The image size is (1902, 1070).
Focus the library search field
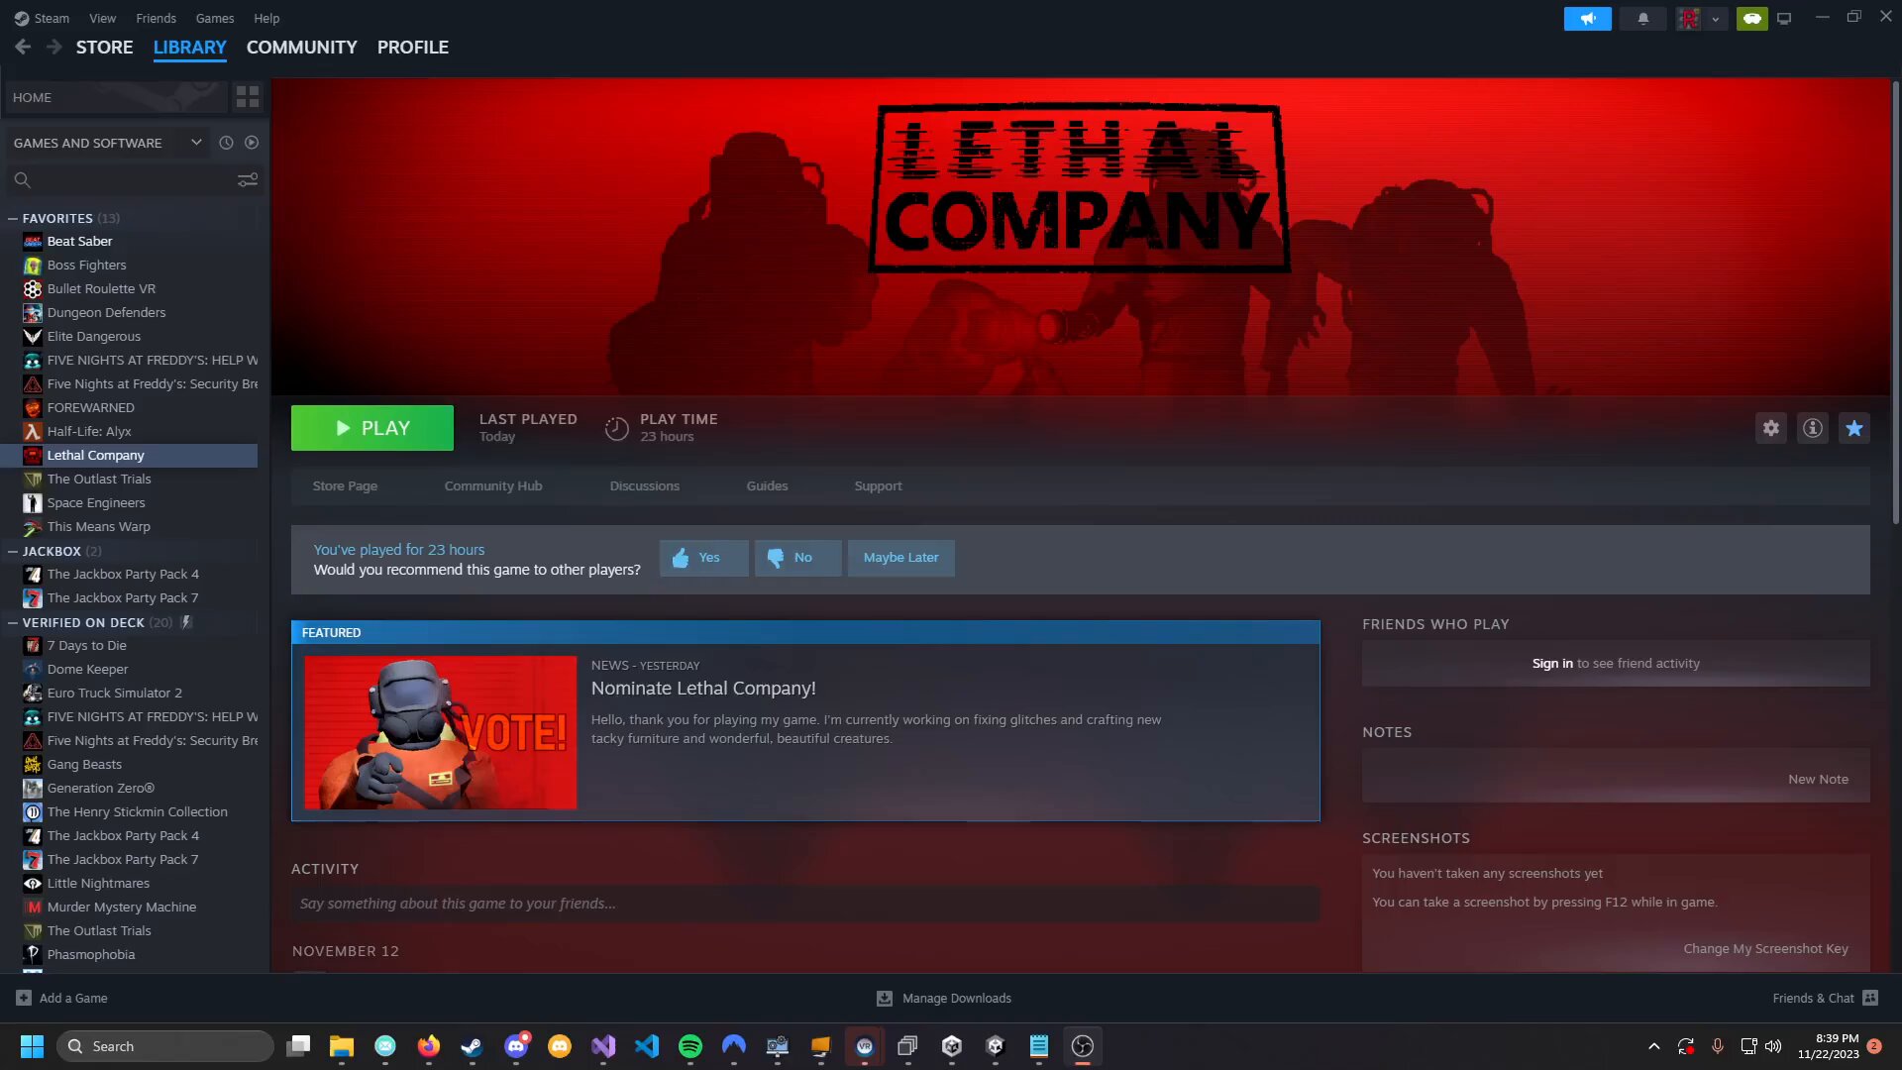pos(119,179)
